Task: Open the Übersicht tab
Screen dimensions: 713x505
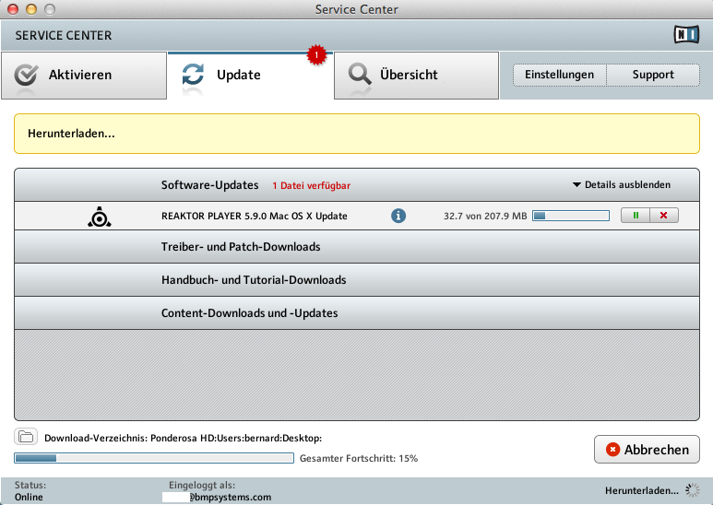Action: (x=417, y=75)
